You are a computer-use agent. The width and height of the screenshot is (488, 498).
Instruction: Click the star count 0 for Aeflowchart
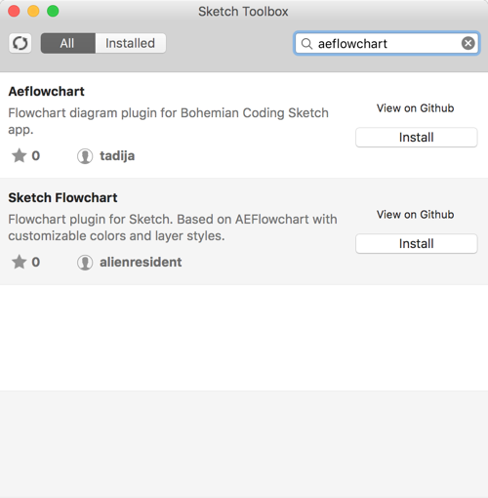[x=36, y=156]
